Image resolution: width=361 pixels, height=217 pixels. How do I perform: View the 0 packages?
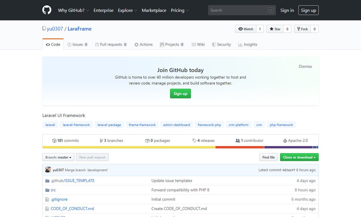(x=158, y=140)
